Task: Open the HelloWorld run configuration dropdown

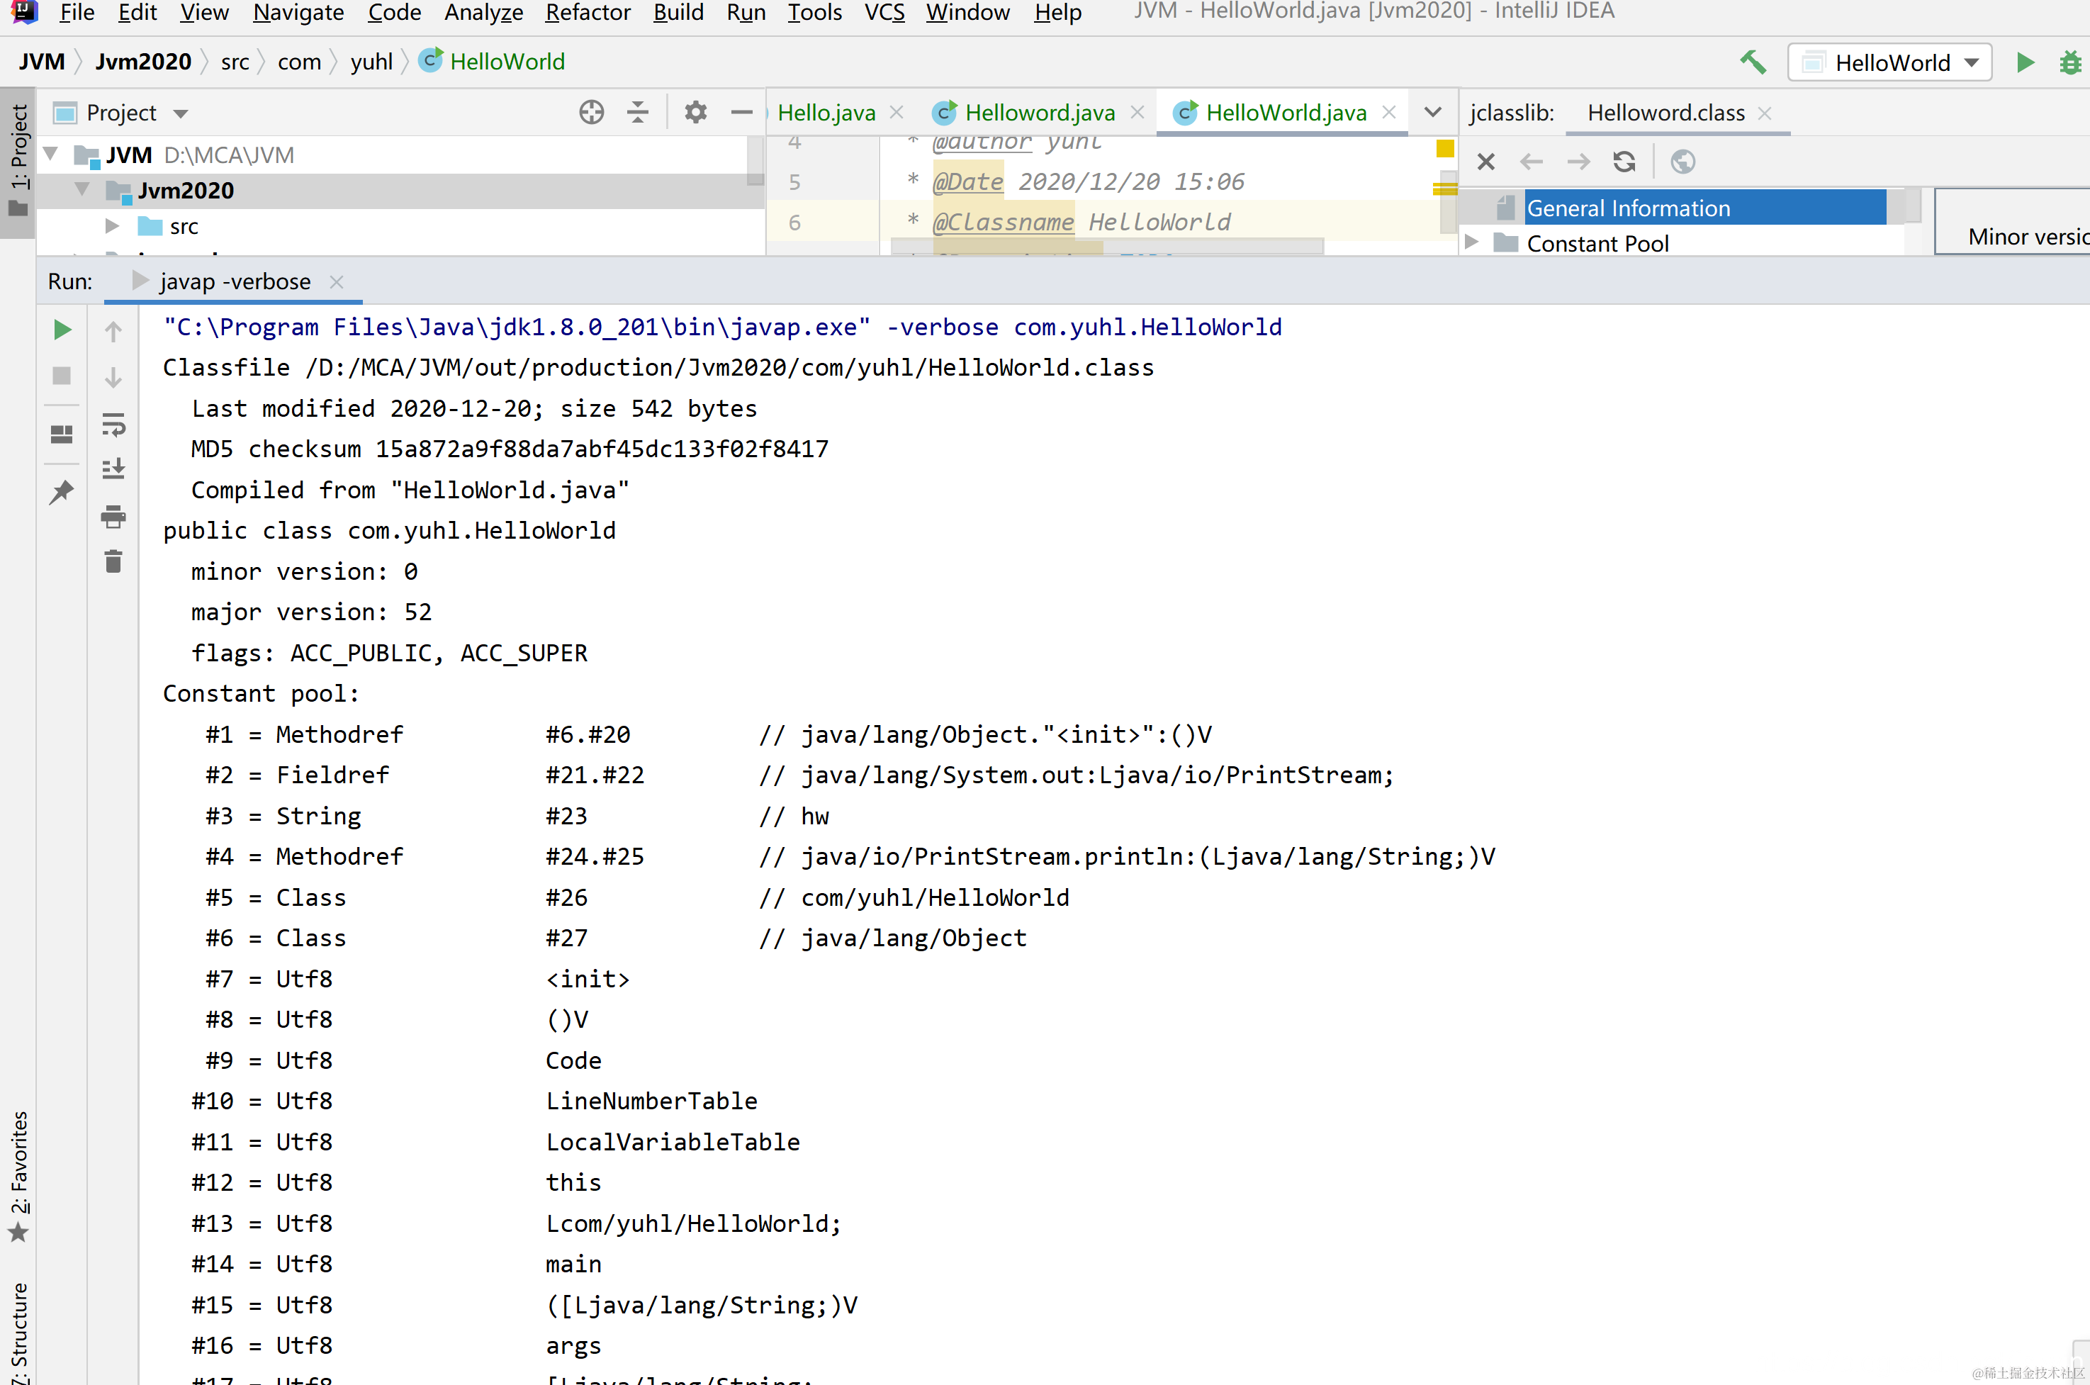Action: [1889, 62]
